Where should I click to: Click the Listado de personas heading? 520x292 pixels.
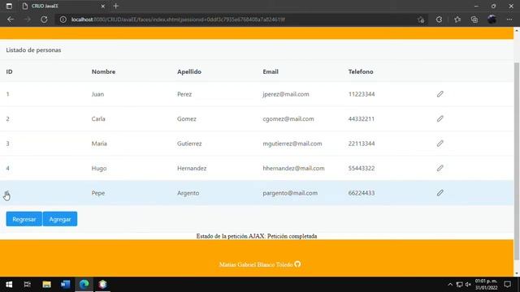click(33, 50)
